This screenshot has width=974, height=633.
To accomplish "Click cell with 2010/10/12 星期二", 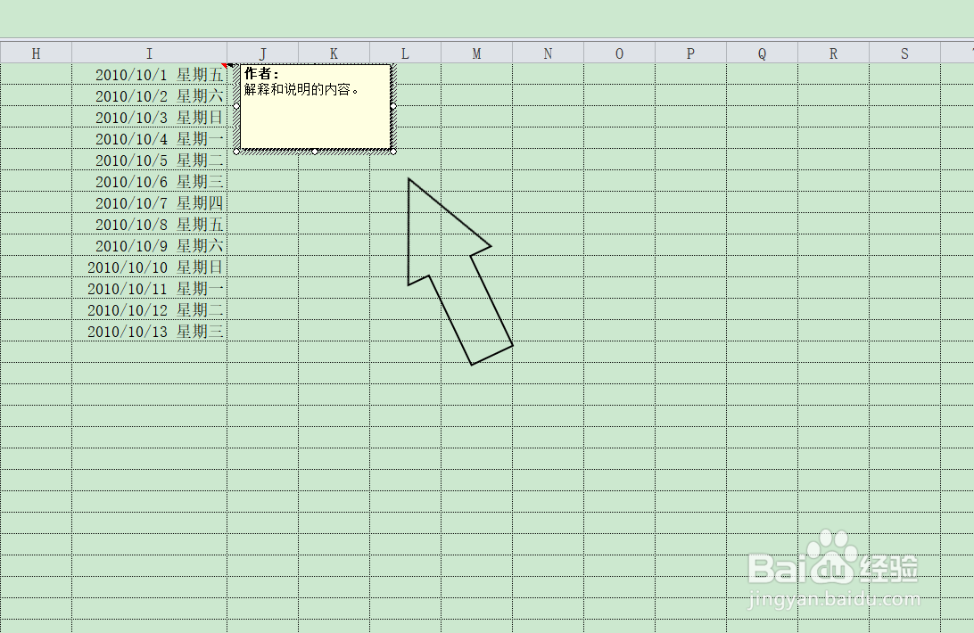I will pos(149,310).
